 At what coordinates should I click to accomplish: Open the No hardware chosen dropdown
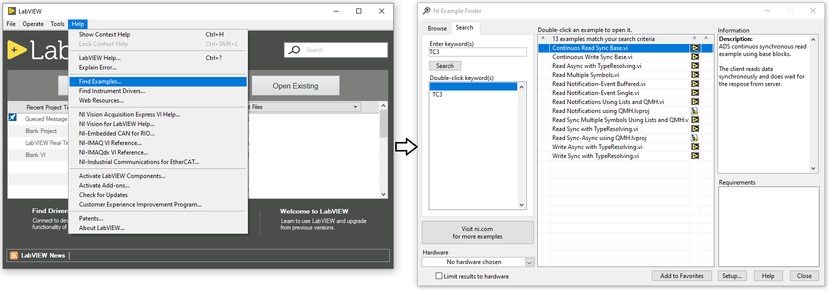(529, 262)
